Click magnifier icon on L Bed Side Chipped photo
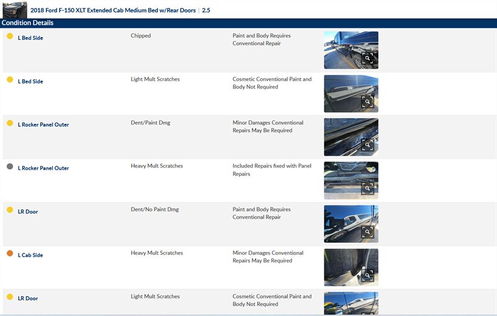The image size is (497, 316). pyautogui.click(x=368, y=58)
